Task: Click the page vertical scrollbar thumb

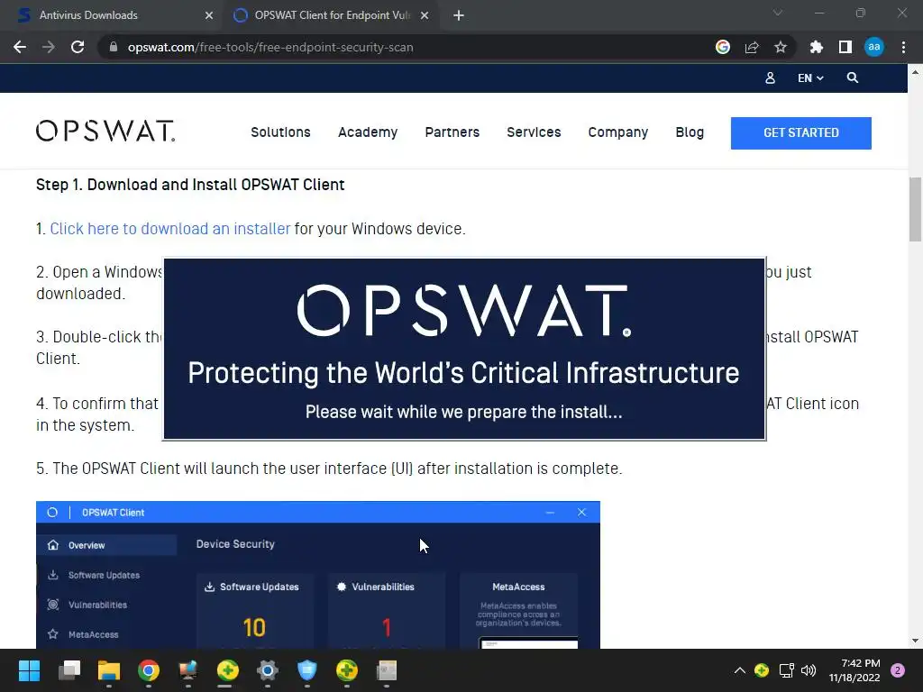Action: pyautogui.click(x=916, y=209)
